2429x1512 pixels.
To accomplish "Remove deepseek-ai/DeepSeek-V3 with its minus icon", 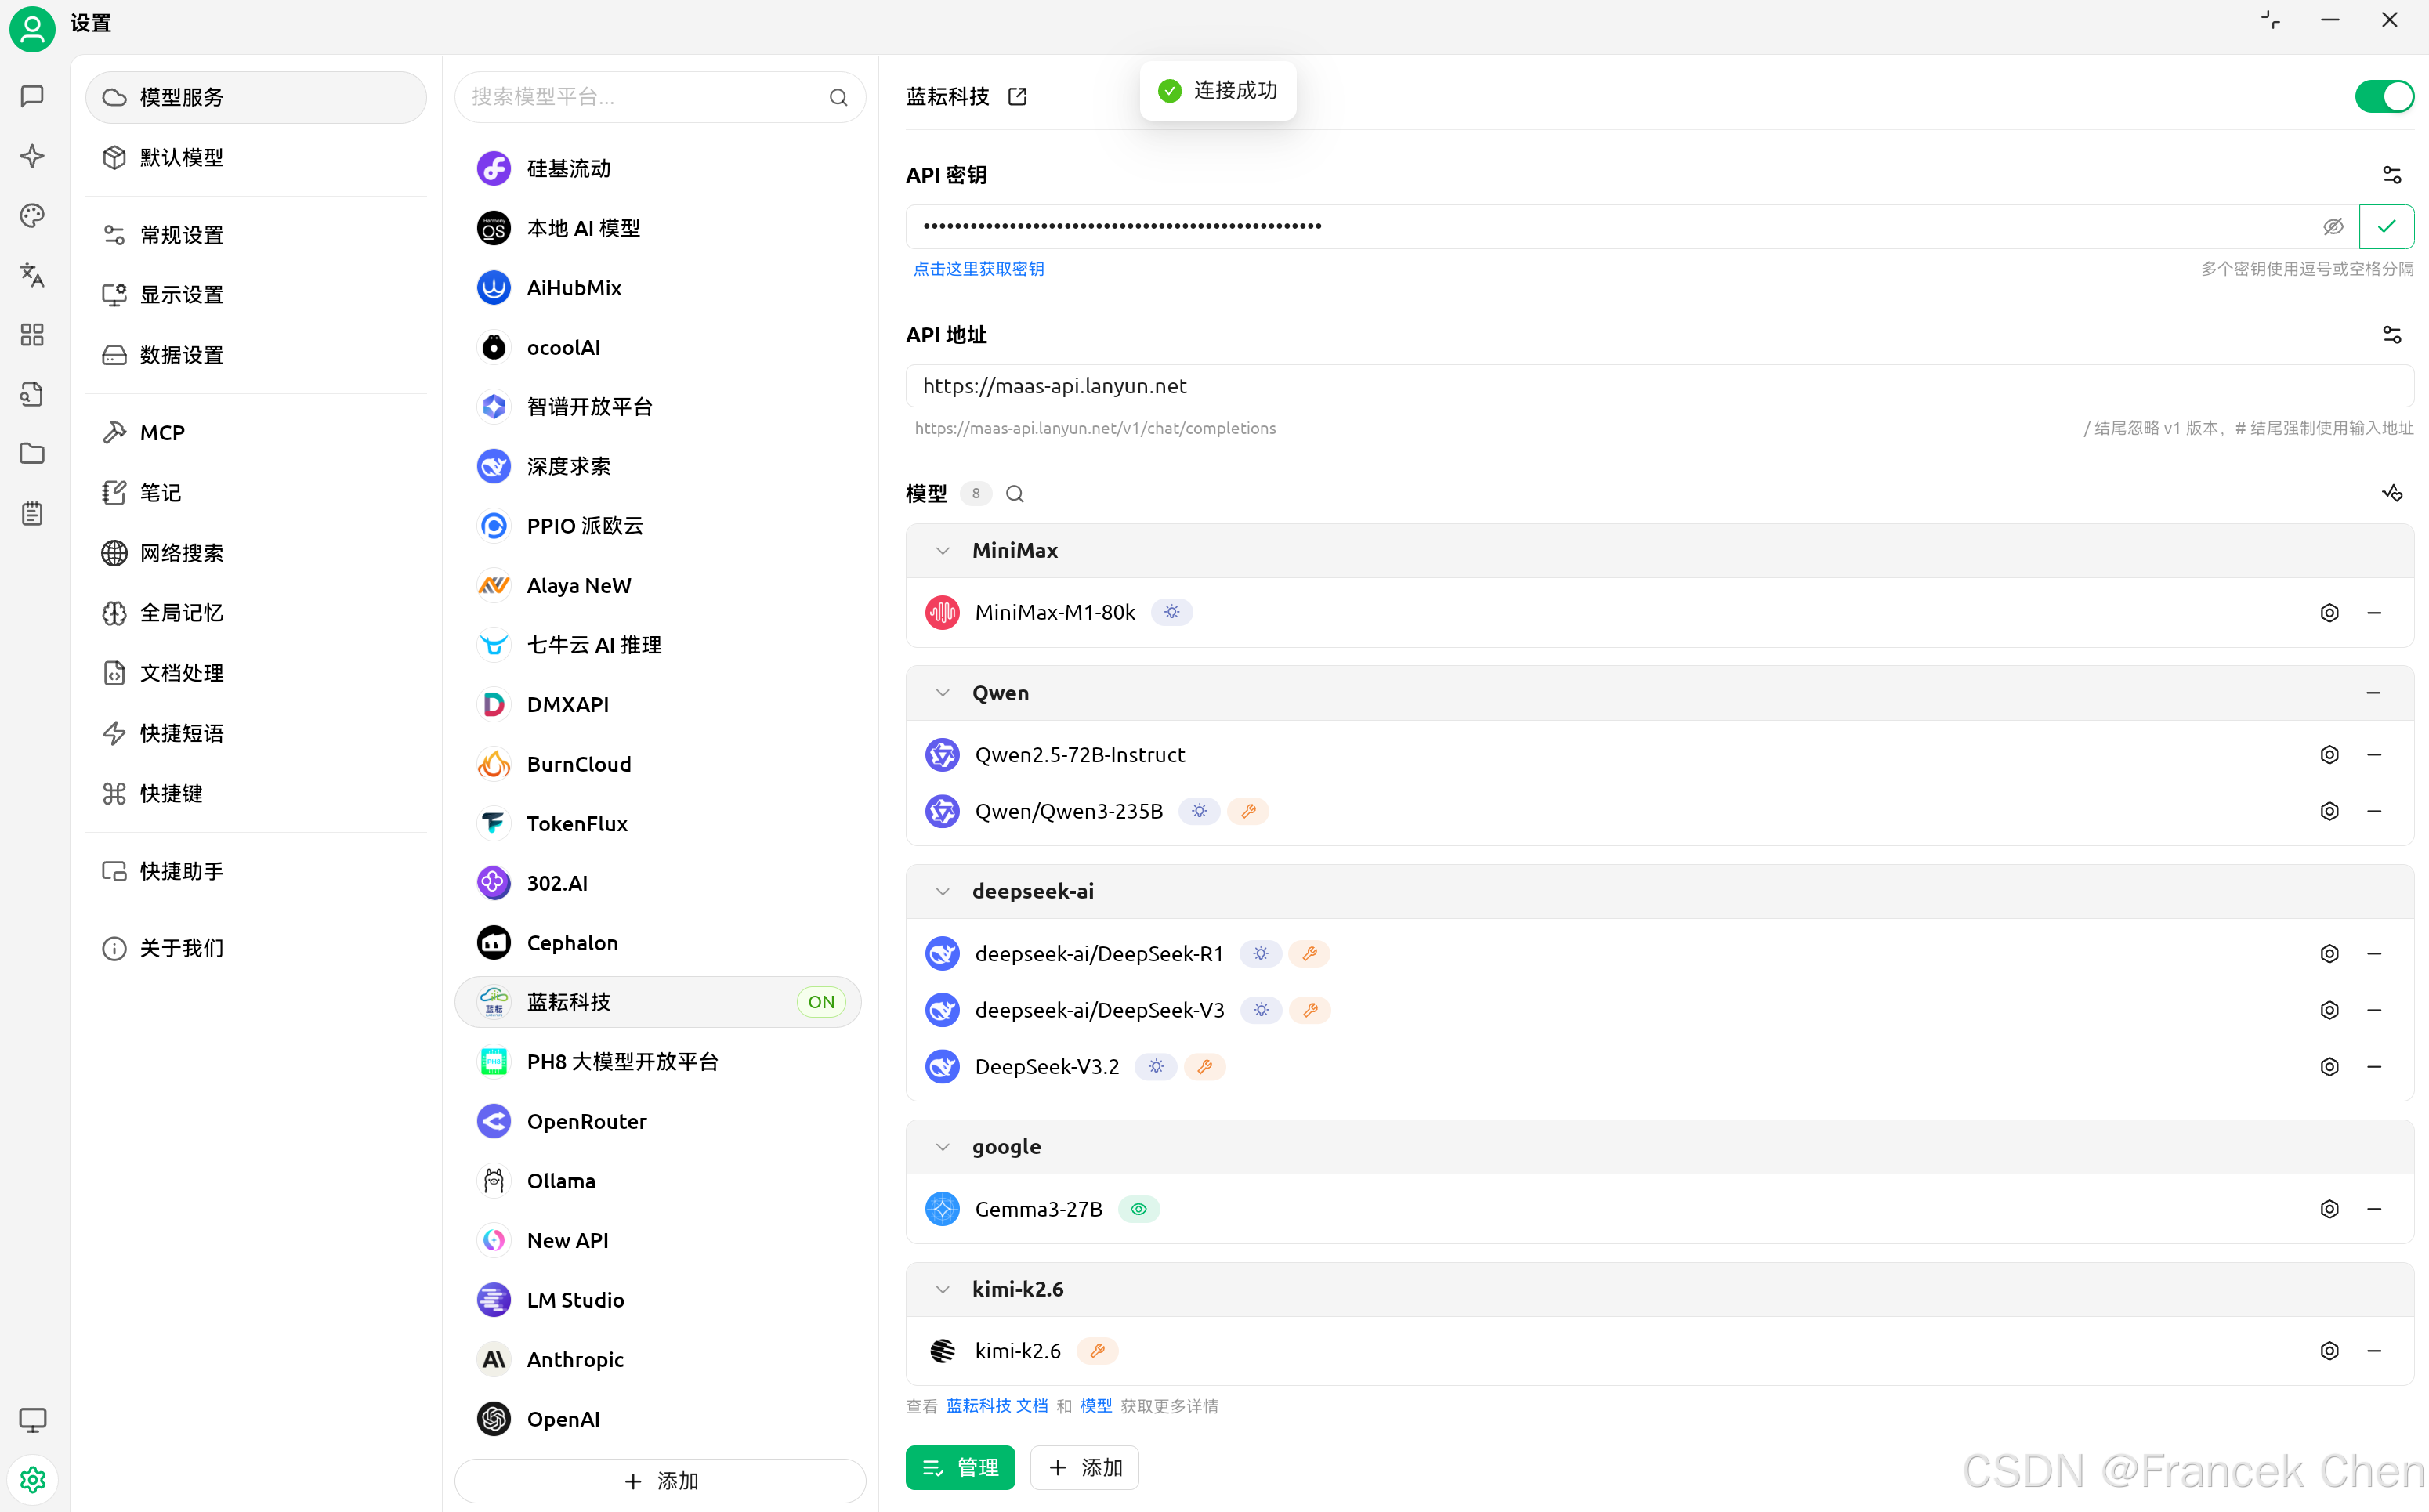I will point(2374,1010).
